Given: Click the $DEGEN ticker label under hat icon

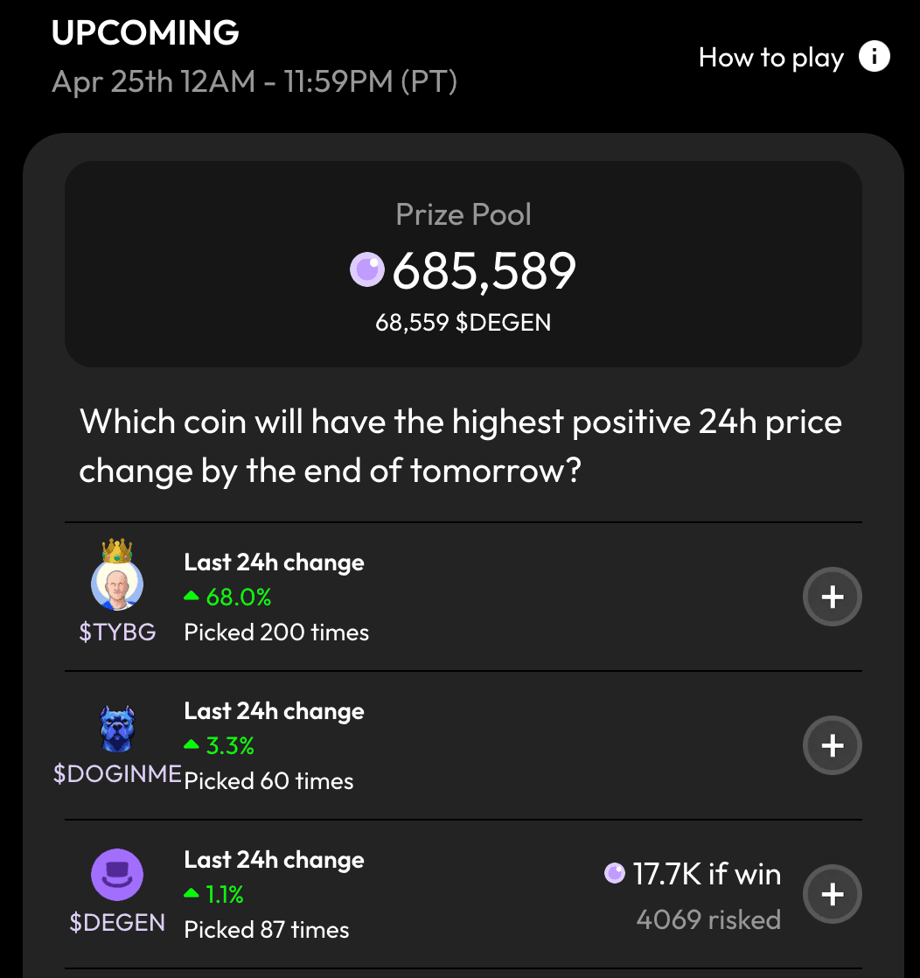Looking at the screenshot, I should 117,923.
